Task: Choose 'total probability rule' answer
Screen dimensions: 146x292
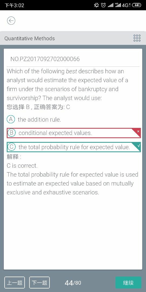Action: click(x=74, y=147)
